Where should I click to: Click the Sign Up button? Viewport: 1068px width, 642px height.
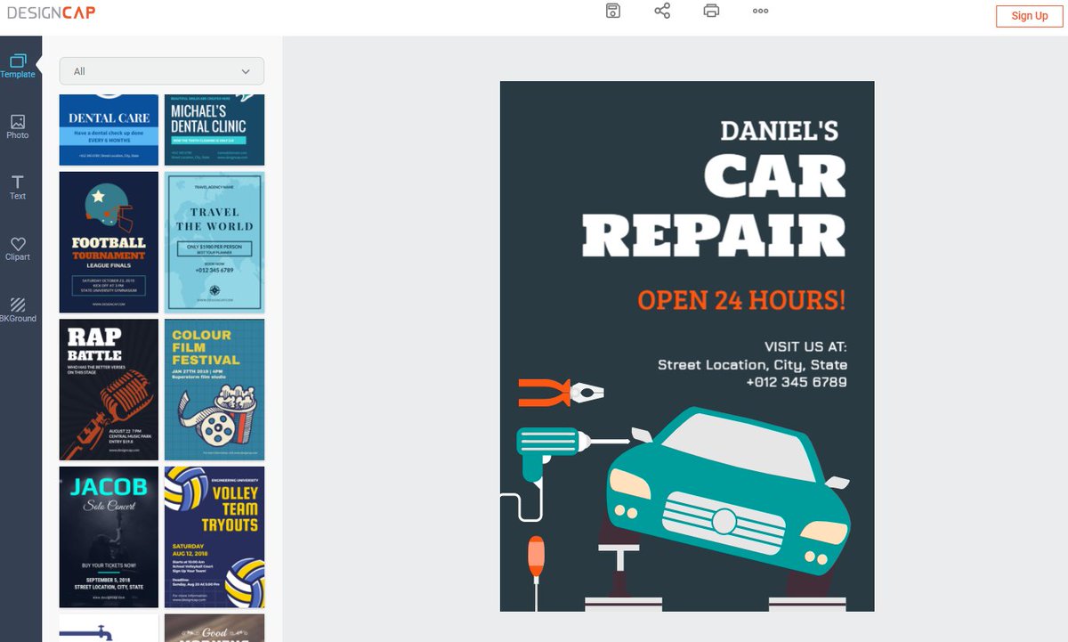click(x=1028, y=15)
